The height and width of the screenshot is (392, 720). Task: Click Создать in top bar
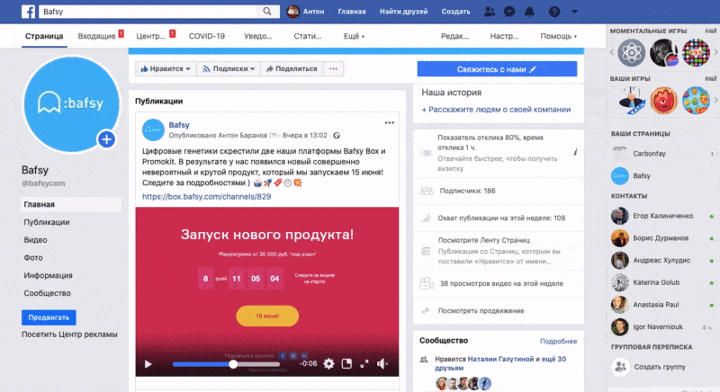click(455, 12)
